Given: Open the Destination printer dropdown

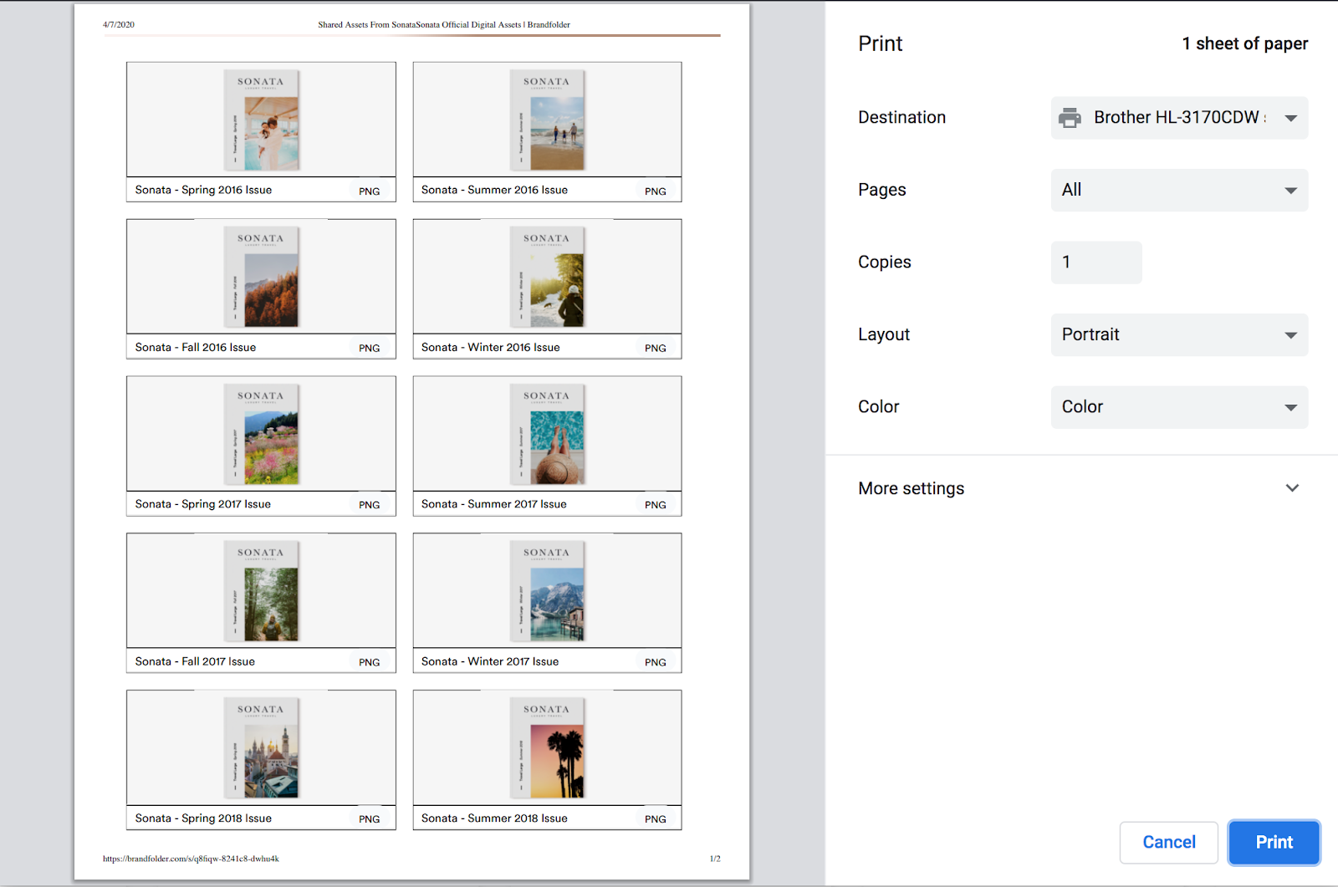Looking at the screenshot, I should pos(1179,118).
